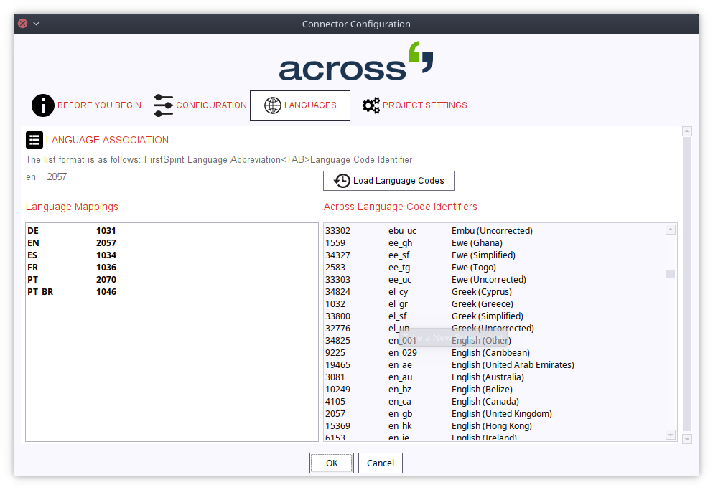
Task: Switch to the CONFIGURATION tab
Action: 200,105
